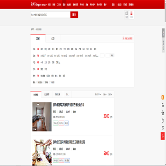Click the house icon in right sidebar
This screenshot has width=166, height=166.
(x=163, y=113)
